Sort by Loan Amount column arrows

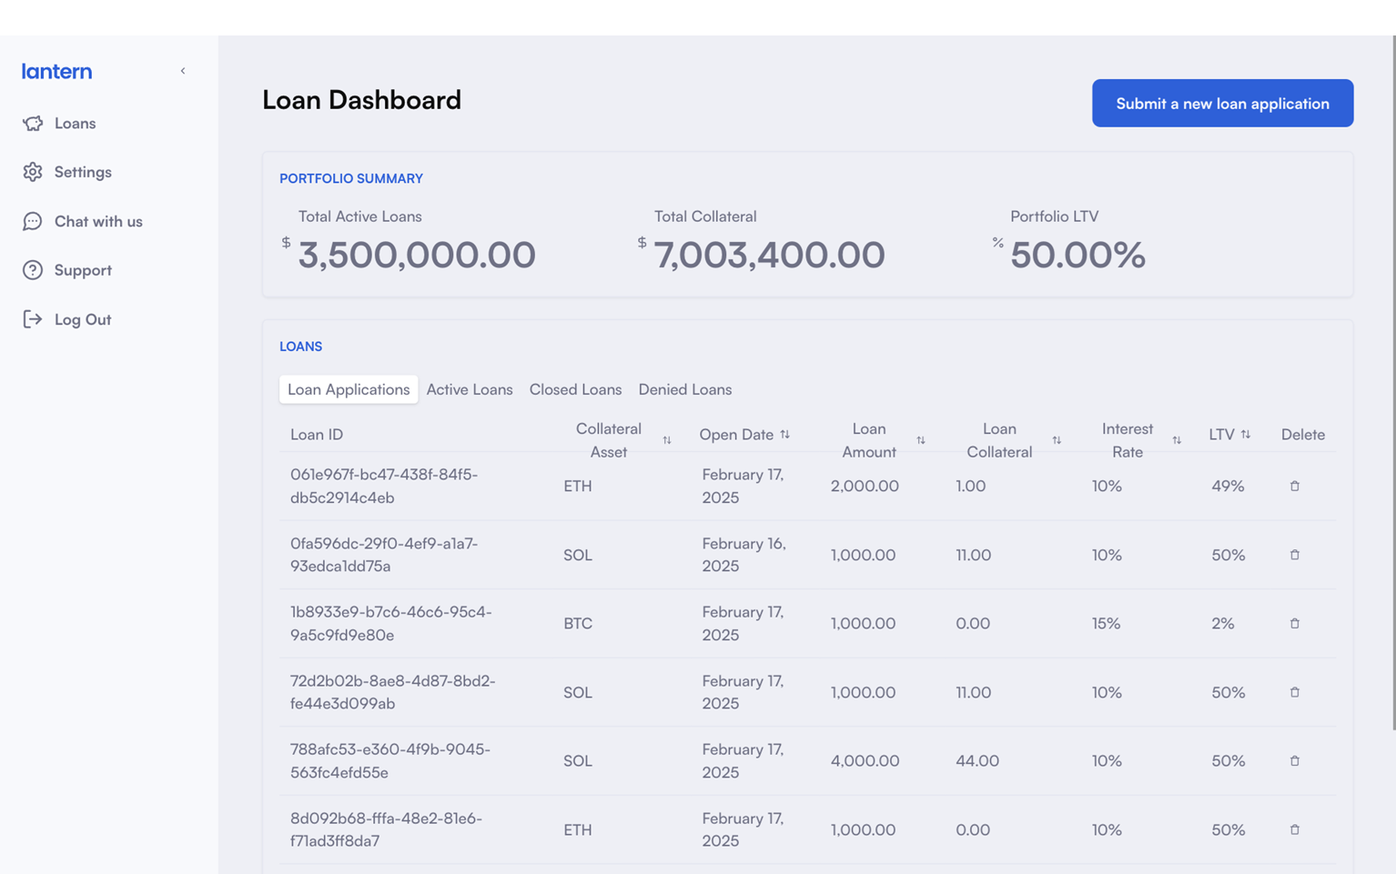click(x=921, y=440)
